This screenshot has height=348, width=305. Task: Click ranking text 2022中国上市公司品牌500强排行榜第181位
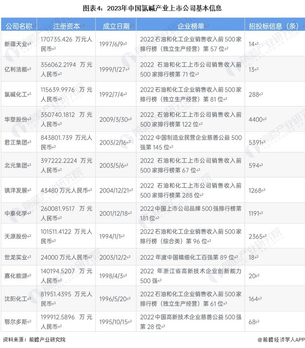(191, 213)
